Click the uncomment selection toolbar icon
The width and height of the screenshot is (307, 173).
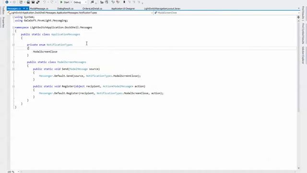pos(118,2)
